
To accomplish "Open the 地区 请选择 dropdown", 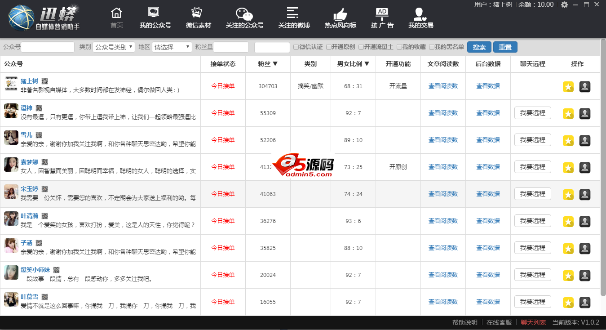I will click(x=172, y=47).
